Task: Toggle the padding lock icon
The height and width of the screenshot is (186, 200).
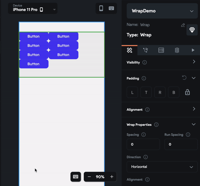Action: (187, 92)
